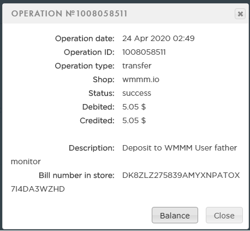
Task: Click the 'Status:' label
Action: (102, 93)
